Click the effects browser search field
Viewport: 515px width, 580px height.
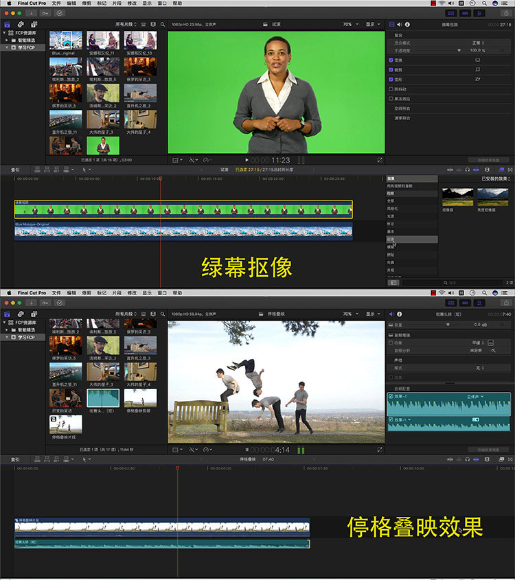[x=451, y=283]
